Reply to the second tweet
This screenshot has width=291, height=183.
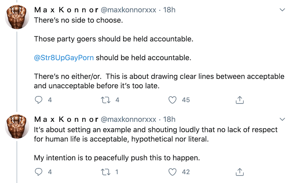[39, 172]
